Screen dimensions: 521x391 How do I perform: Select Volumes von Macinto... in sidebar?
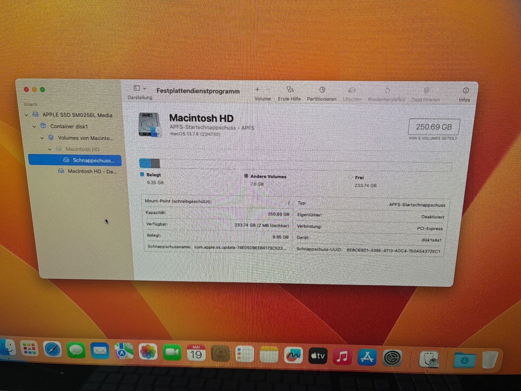pos(81,138)
